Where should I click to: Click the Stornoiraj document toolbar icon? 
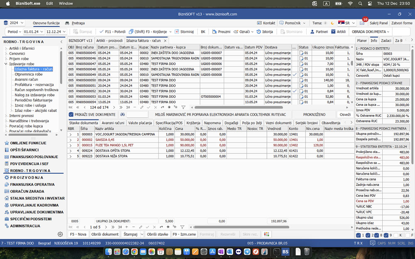(x=177, y=31)
